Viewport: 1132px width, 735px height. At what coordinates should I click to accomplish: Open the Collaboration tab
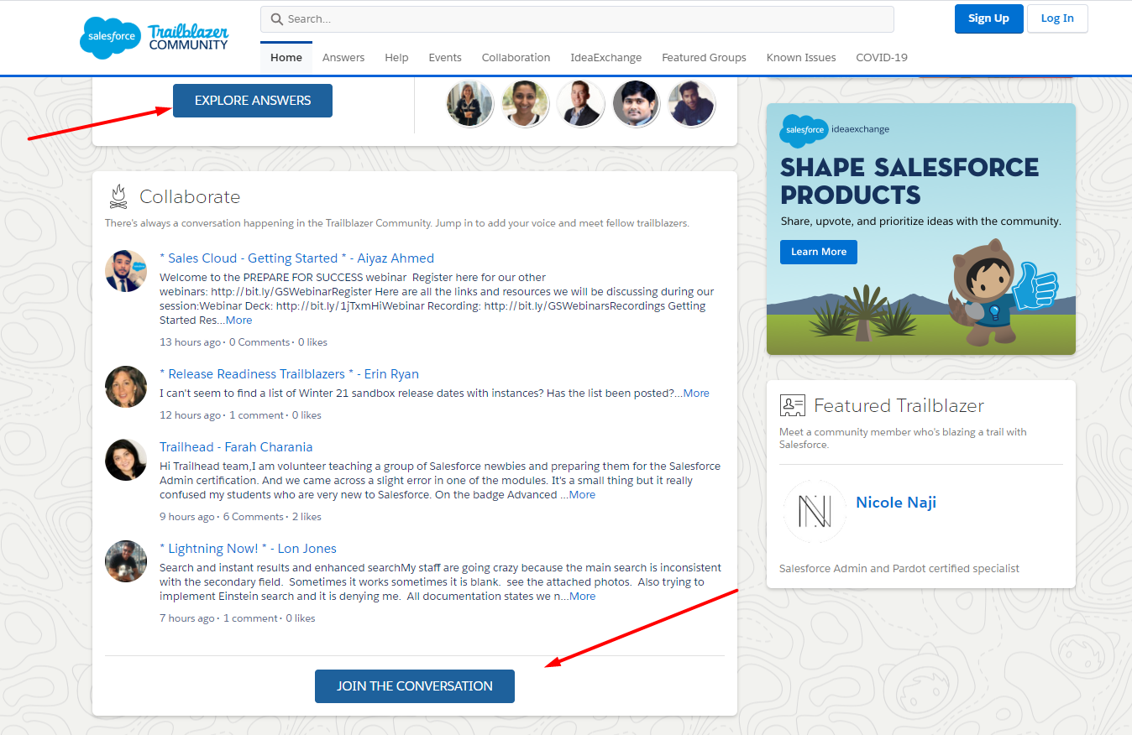point(516,57)
